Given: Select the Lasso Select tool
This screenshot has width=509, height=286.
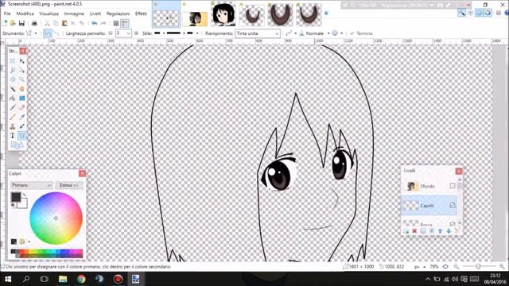Looking at the screenshot, I should (13, 71).
